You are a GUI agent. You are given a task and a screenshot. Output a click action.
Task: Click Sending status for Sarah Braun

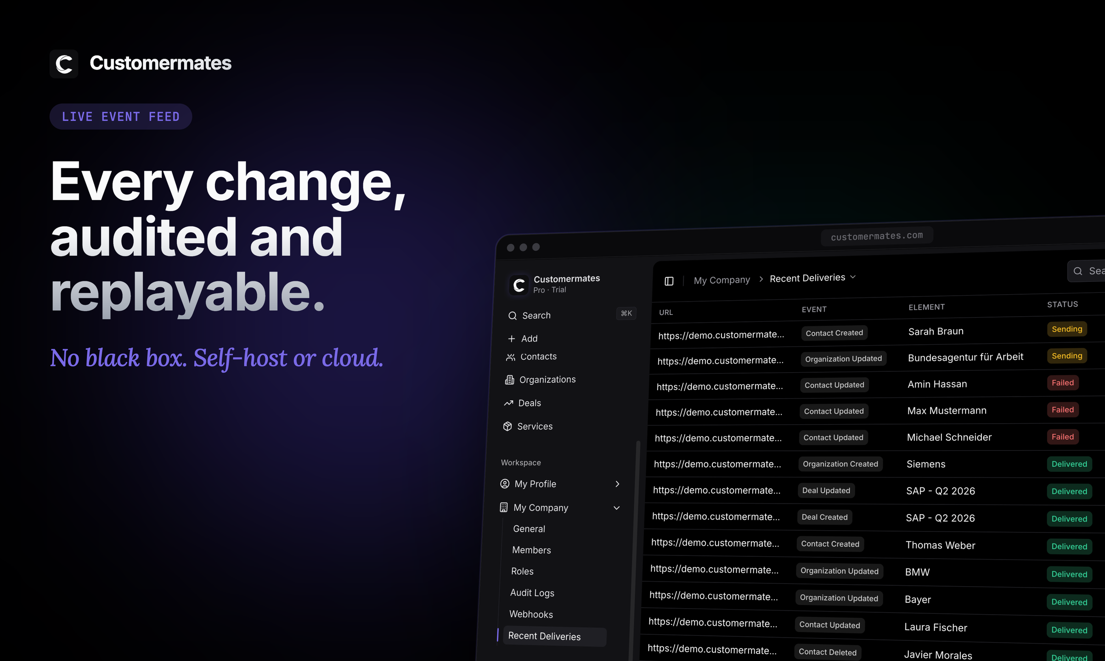(x=1066, y=329)
